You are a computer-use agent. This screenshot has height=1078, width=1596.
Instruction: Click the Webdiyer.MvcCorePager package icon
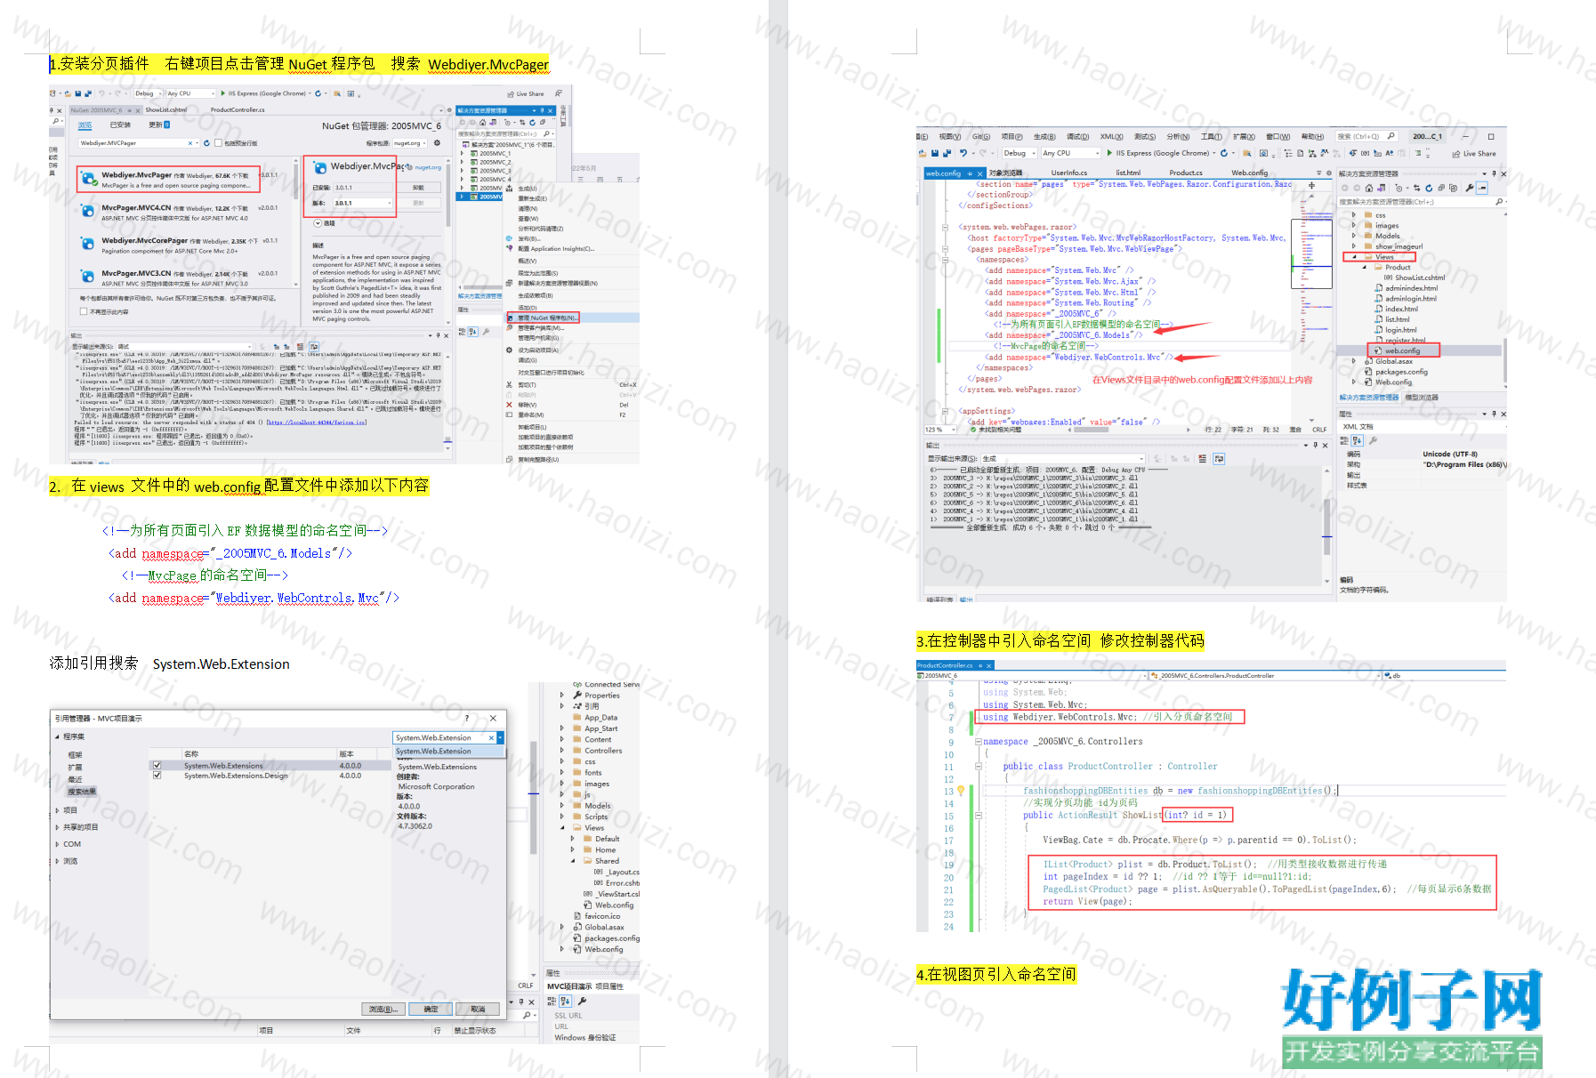pyautogui.click(x=88, y=245)
